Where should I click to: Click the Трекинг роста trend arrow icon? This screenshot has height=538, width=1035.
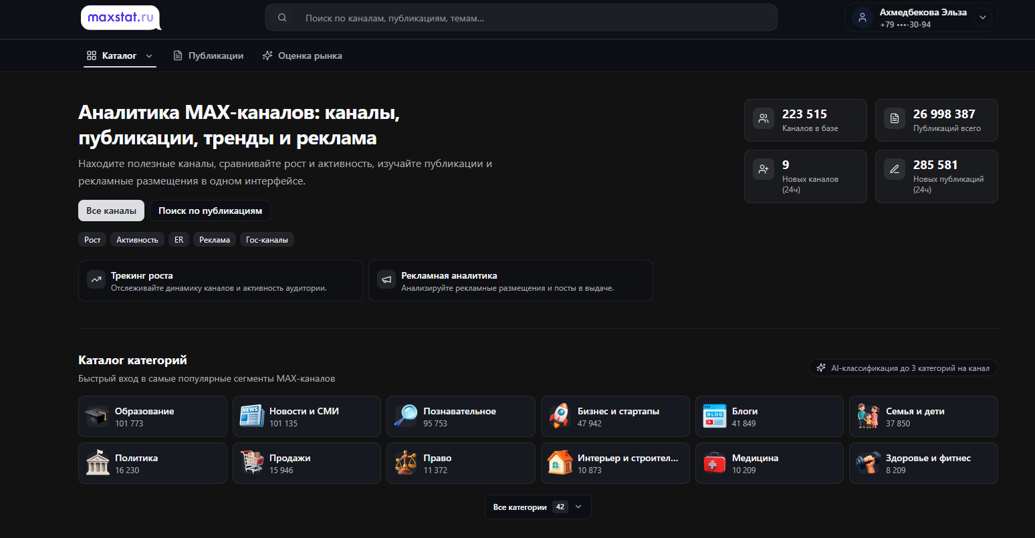(97, 280)
